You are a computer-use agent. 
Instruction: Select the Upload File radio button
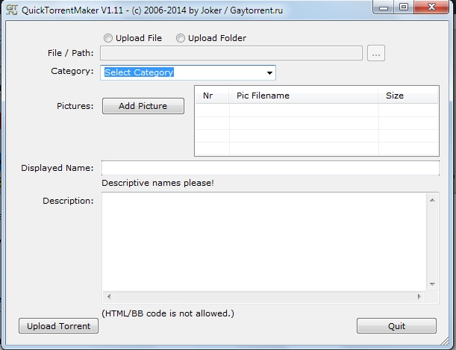point(109,38)
